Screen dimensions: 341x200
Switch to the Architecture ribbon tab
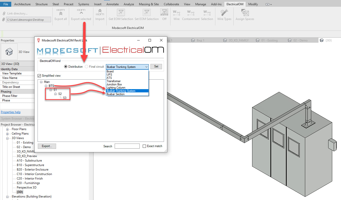[x=22, y=4]
